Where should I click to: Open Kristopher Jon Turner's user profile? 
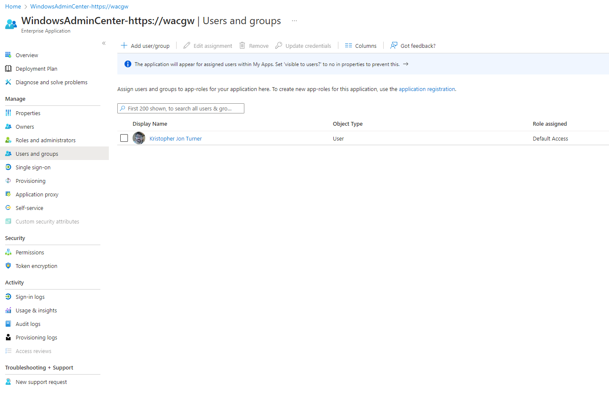pyautogui.click(x=175, y=138)
